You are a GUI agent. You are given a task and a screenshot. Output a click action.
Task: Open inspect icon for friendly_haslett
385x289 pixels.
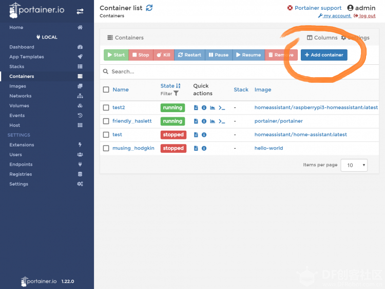(204, 121)
